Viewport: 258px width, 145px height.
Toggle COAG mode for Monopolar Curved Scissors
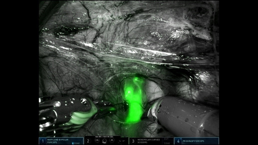point(167,143)
